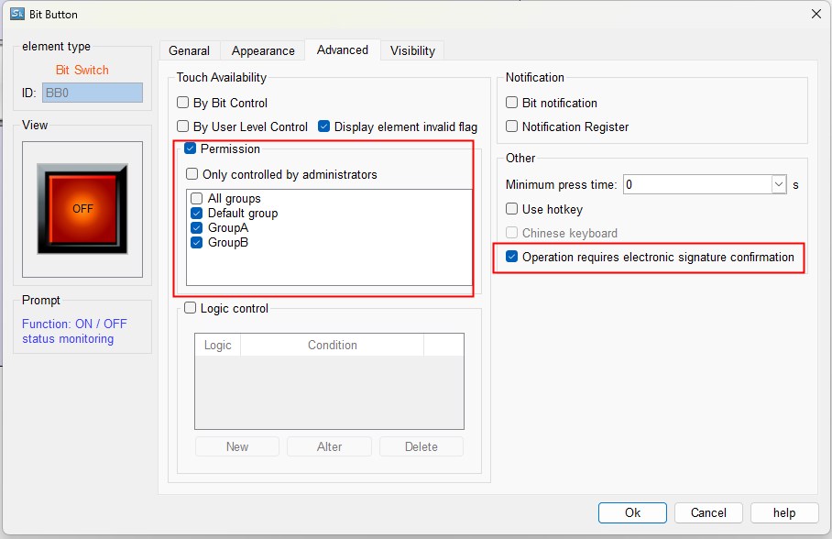
Task: Click the Ok button
Action: tap(632, 512)
